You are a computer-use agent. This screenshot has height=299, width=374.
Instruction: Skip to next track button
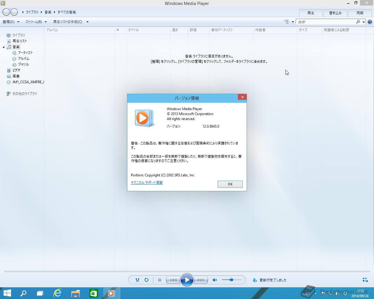[x=201, y=280]
